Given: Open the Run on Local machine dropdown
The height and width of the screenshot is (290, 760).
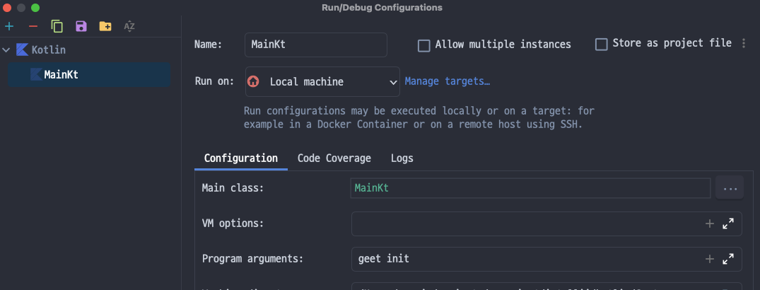Looking at the screenshot, I should pyautogui.click(x=323, y=82).
